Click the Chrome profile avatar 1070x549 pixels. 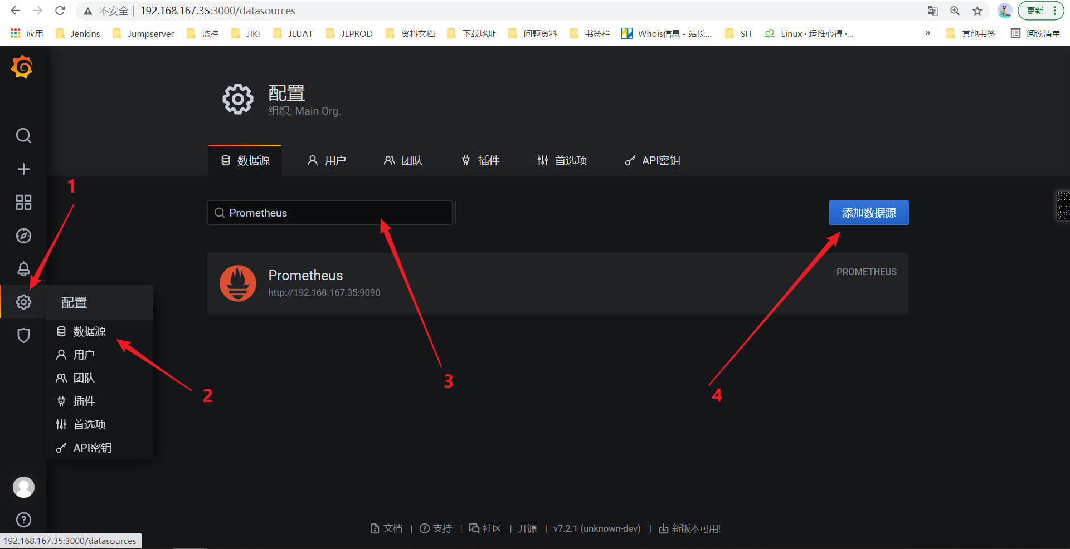[1005, 11]
